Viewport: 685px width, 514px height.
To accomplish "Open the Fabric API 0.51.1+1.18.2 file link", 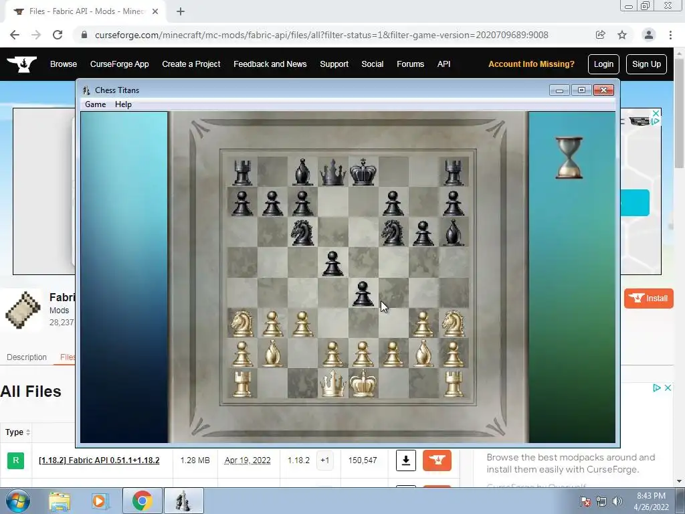I will 99,460.
